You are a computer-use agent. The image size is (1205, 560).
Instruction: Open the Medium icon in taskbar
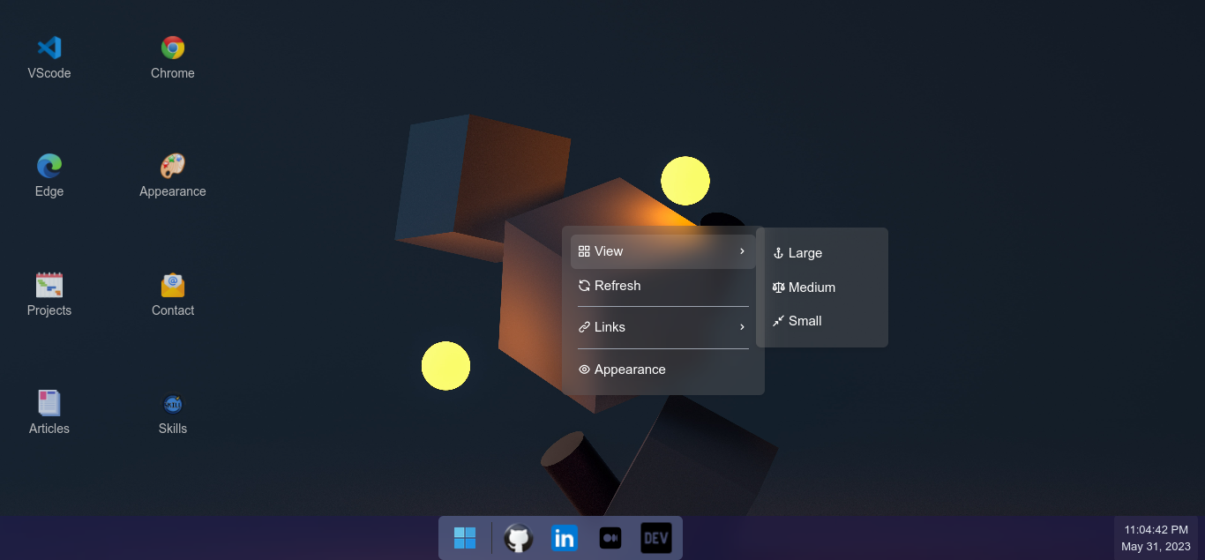(610, 538)
